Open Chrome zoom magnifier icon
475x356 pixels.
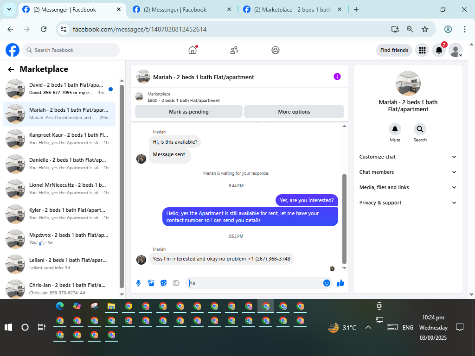pyautogui.click(x=410, y=29)
